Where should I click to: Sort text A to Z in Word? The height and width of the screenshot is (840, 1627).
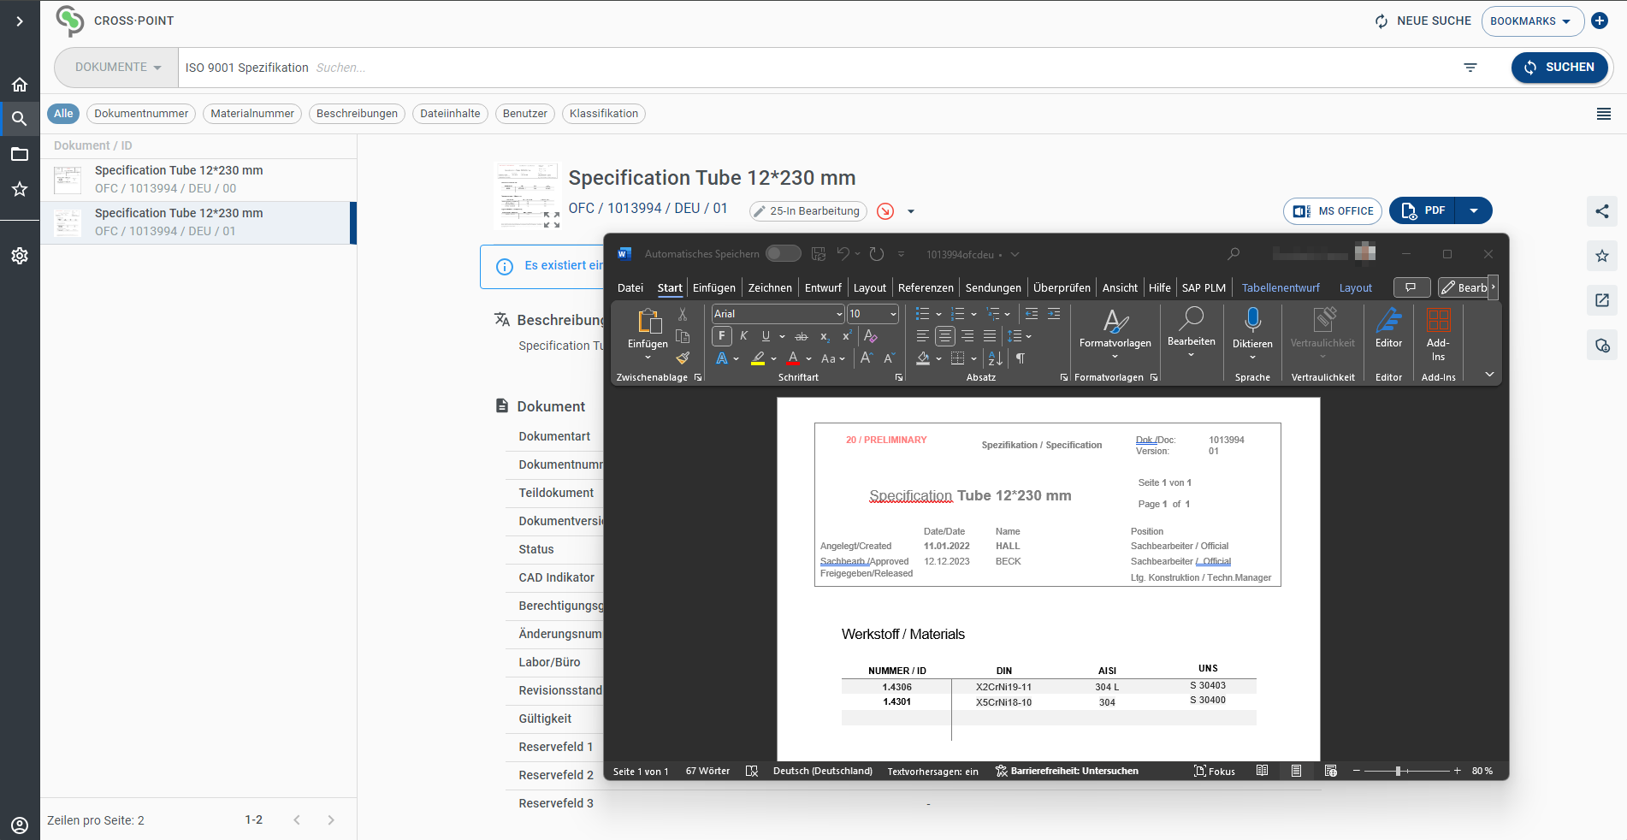click(x=996, y=358)
